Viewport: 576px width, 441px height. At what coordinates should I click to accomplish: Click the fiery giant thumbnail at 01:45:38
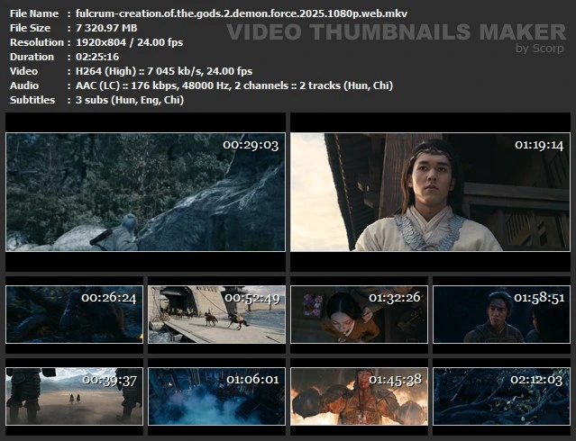pyautogui.click(x=359, y=395)
